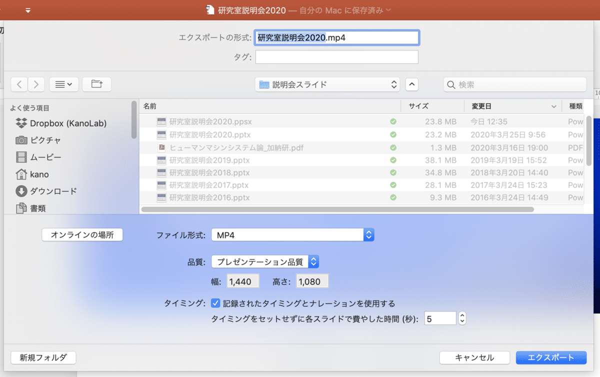Click inside the 検索 search field
600x377 pixels.
[514, 84]
